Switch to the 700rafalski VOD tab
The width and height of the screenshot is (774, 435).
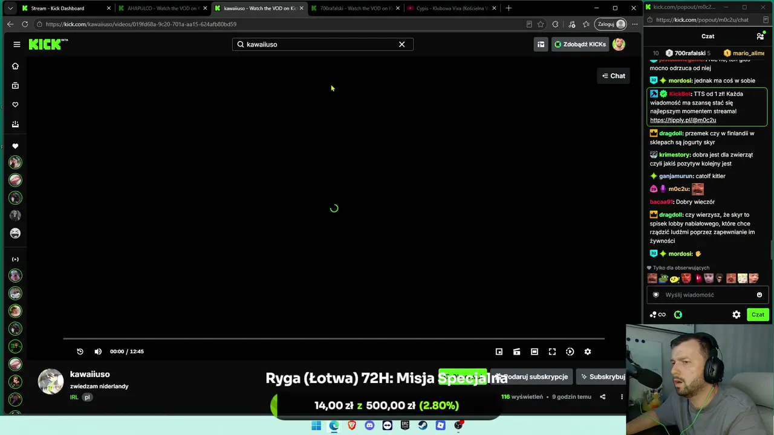click(x=356, y=8)
